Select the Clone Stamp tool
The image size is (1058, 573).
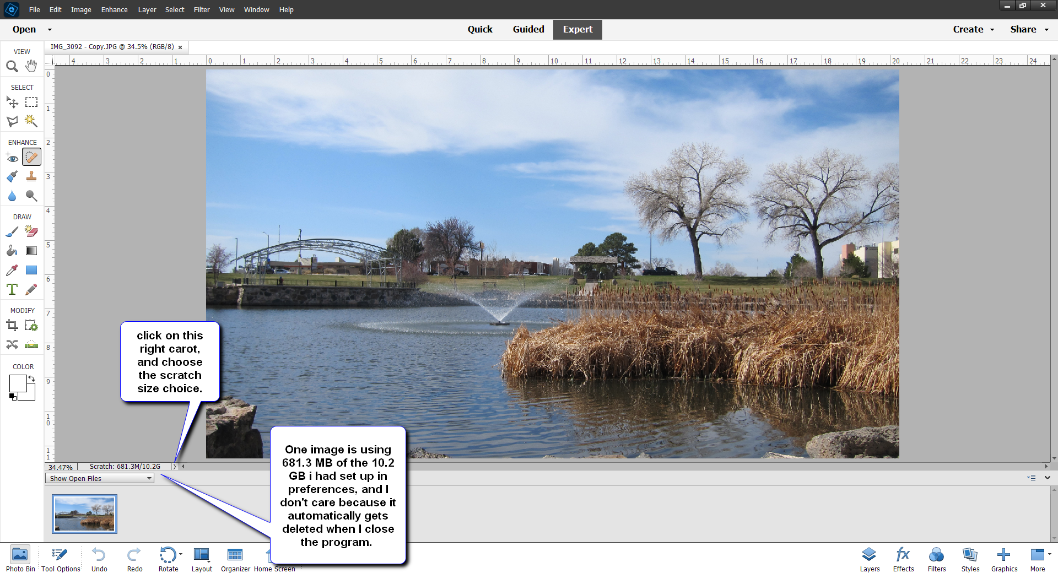[31, 176]
